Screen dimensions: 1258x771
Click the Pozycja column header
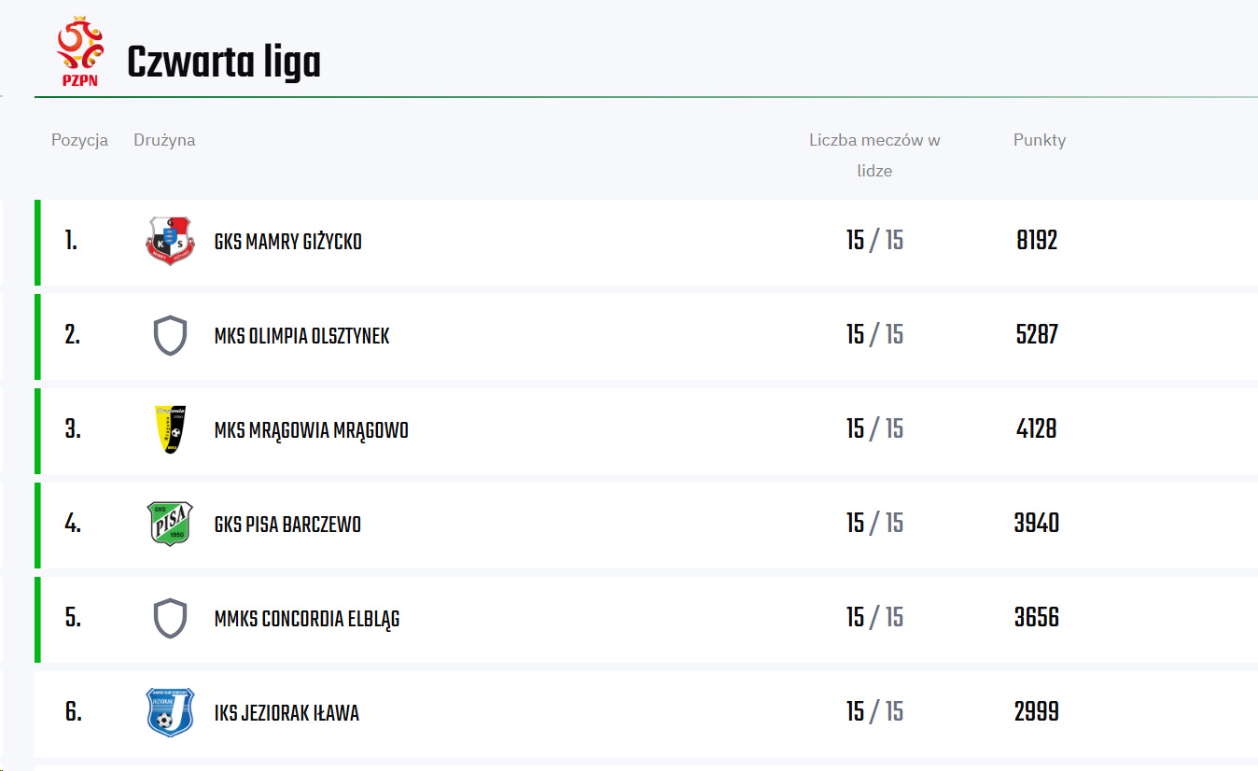click(x=79, y=140)
